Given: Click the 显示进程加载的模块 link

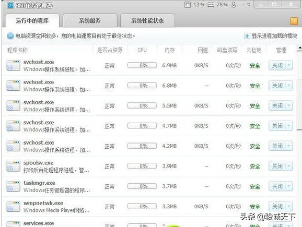Looking at the screenshot, I should (274, 36).
